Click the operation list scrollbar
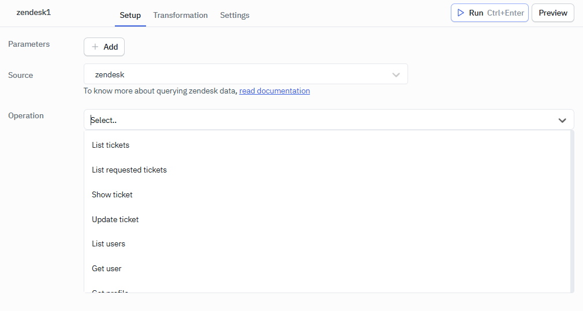 coord(571,208)
